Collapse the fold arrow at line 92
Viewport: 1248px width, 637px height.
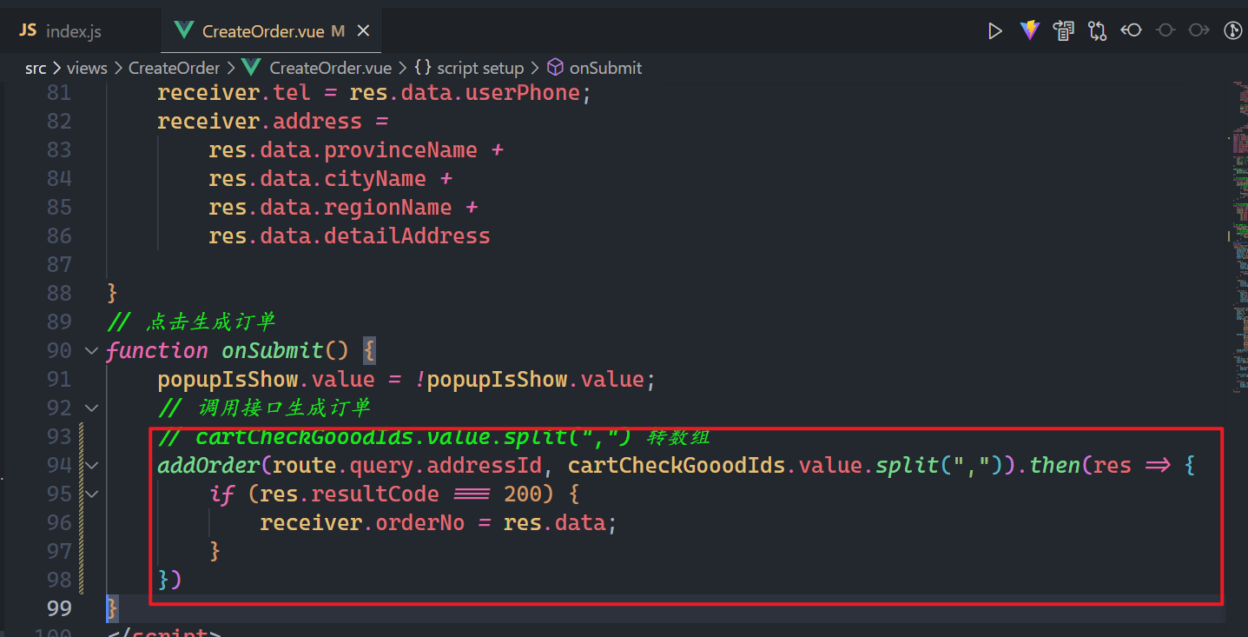click(x=91, y=408)
